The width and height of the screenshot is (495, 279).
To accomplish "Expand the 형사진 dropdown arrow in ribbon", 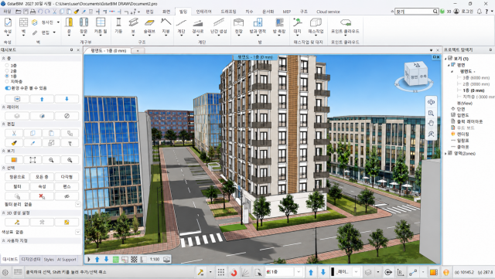I will [58, 22].
